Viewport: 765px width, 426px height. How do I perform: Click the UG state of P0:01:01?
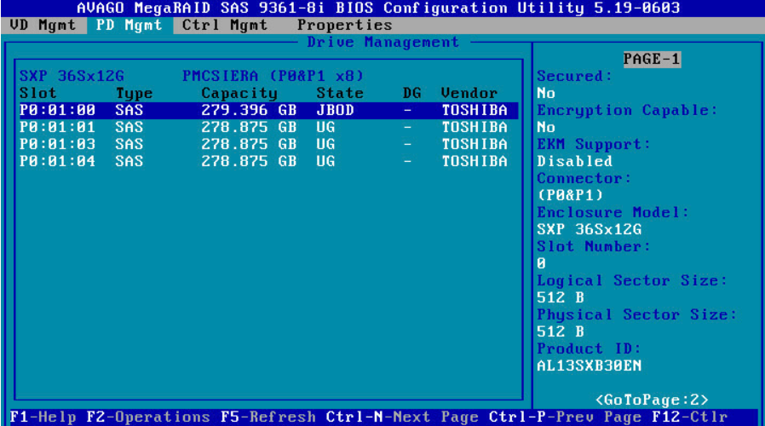tap(325, 127)
